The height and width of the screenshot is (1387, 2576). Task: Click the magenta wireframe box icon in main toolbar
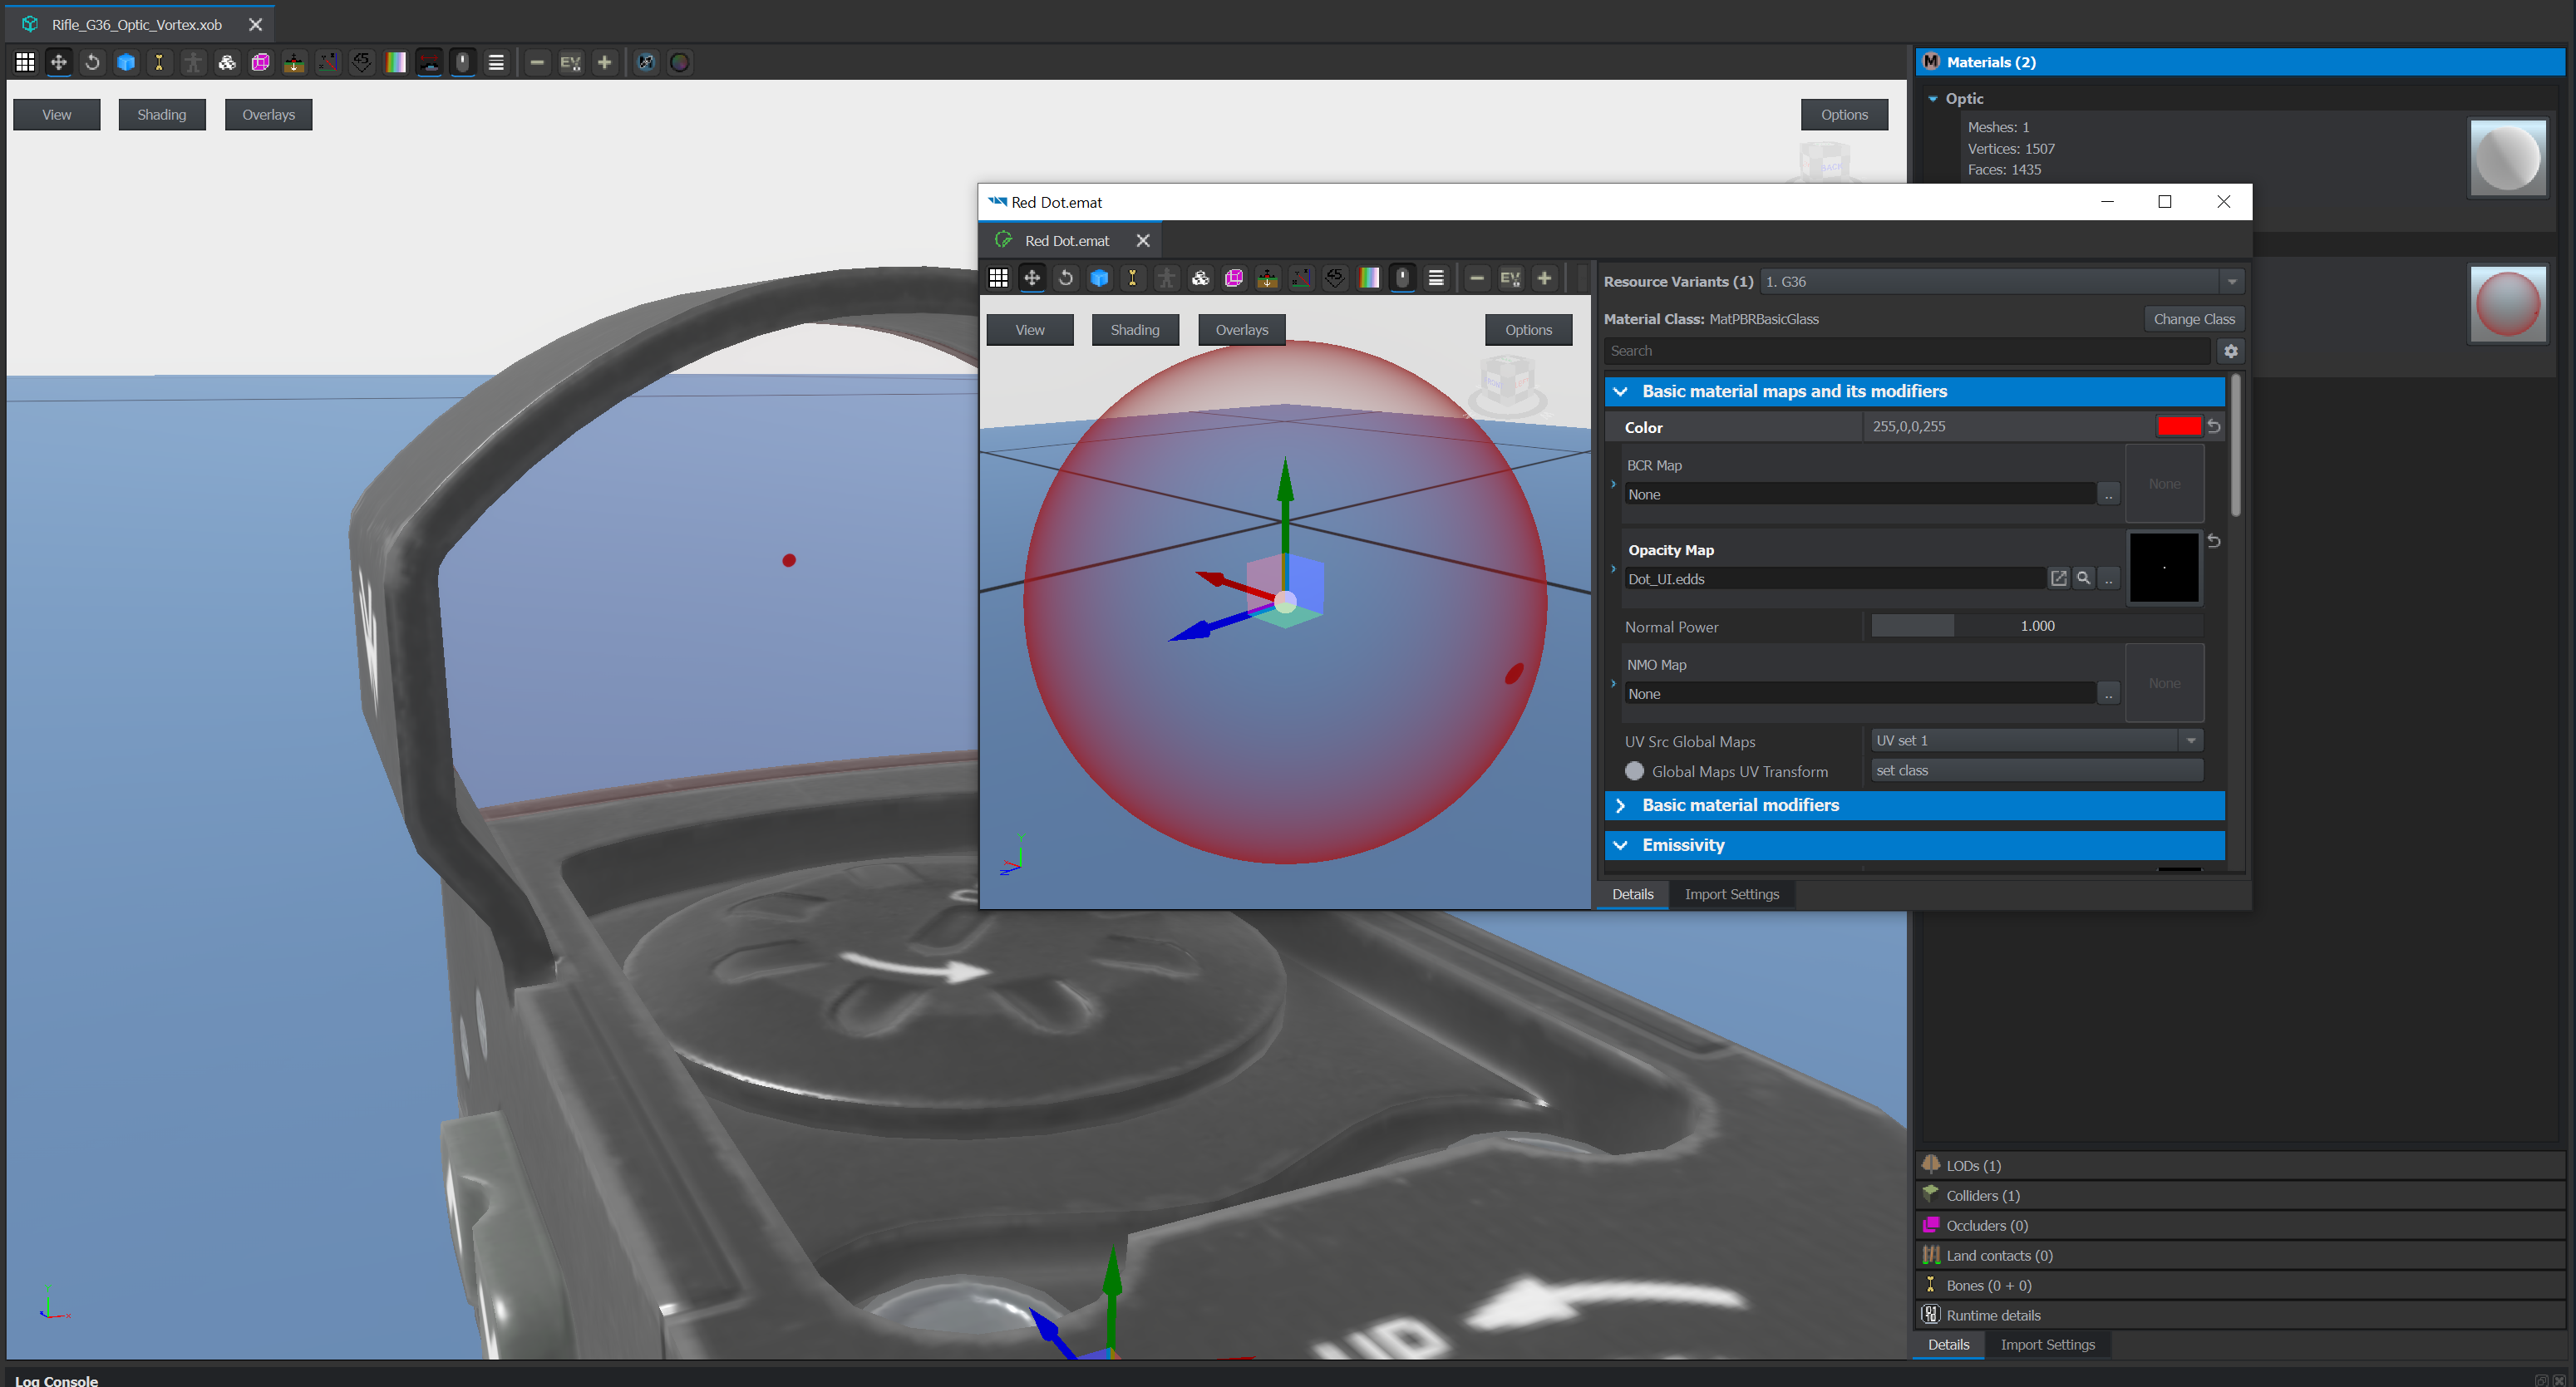point(261,62)
